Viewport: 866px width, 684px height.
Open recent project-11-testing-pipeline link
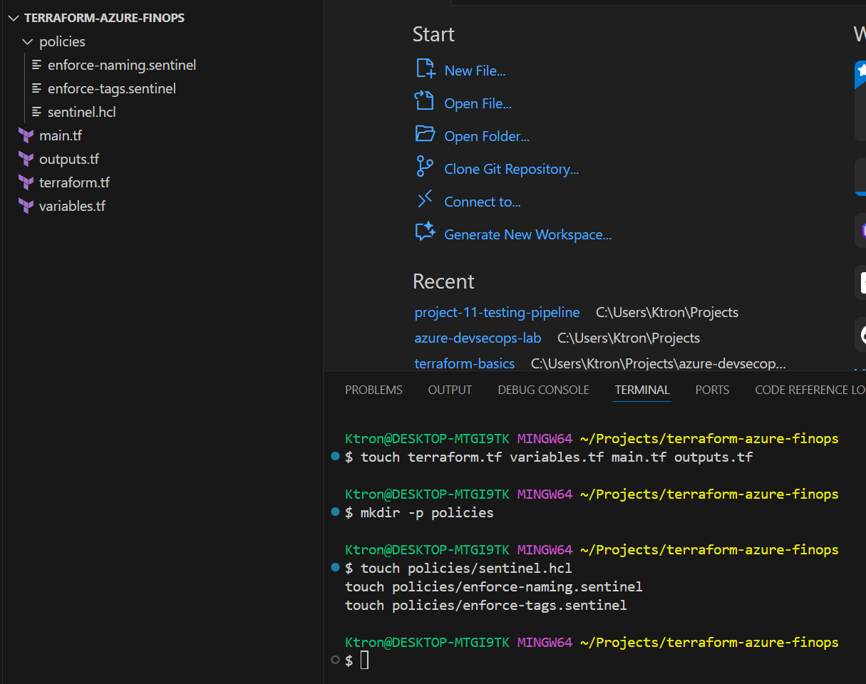point(497,313)
